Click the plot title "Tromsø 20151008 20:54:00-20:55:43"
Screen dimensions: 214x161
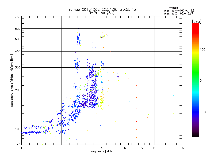coord(101,9)
